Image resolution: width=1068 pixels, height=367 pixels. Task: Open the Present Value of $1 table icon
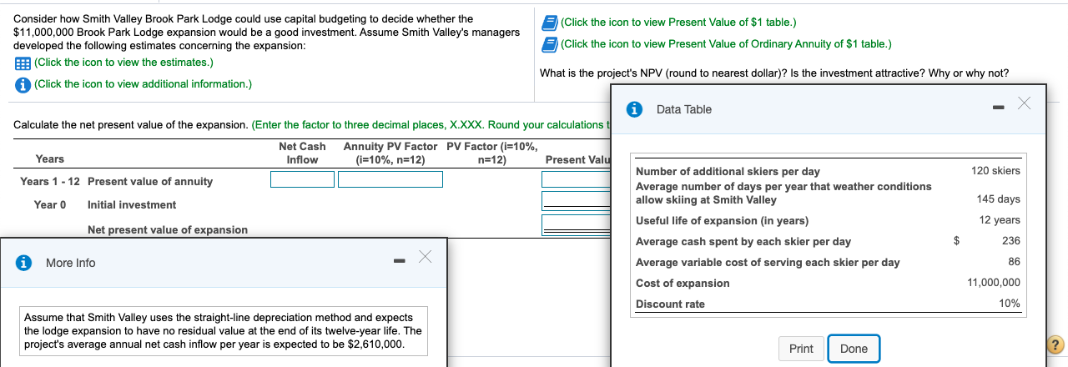click(x=550, y=23)
